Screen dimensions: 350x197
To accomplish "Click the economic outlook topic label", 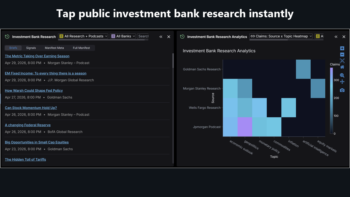I will point(241,147).
